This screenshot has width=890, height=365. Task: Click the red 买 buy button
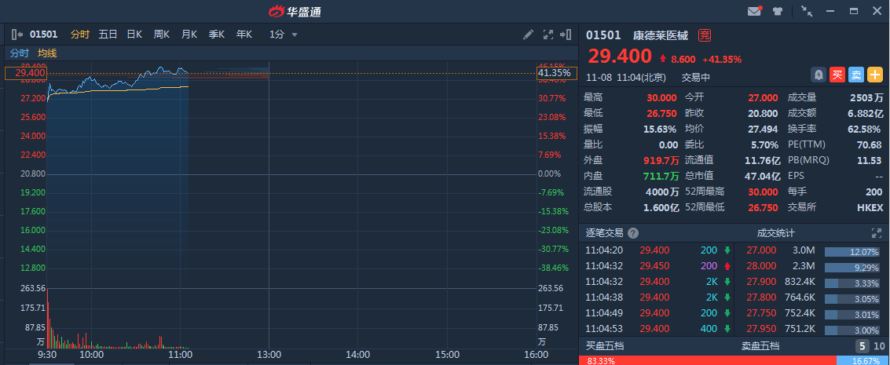click(x=837, y=75)
